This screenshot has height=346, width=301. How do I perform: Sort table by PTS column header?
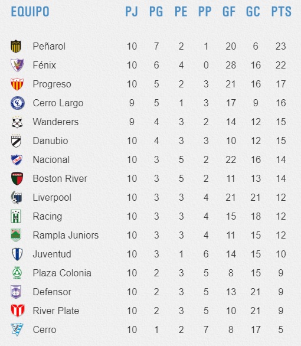click(282, 11)
